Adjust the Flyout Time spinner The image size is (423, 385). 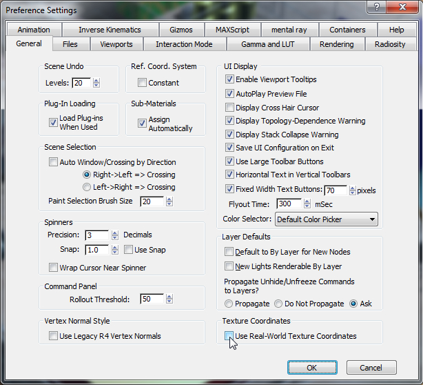307,204
